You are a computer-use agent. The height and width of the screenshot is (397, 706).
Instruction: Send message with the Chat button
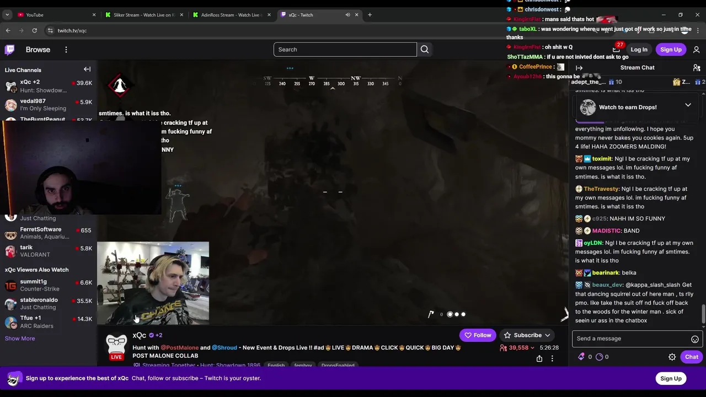point(692,357)
